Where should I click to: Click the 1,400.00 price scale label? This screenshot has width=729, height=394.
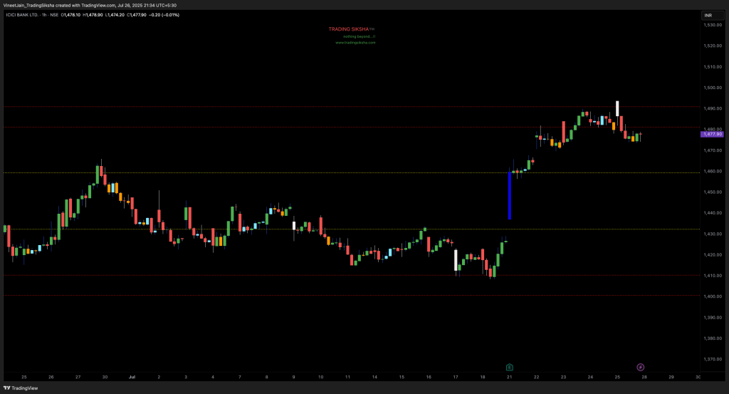click(x=712, y=296)
